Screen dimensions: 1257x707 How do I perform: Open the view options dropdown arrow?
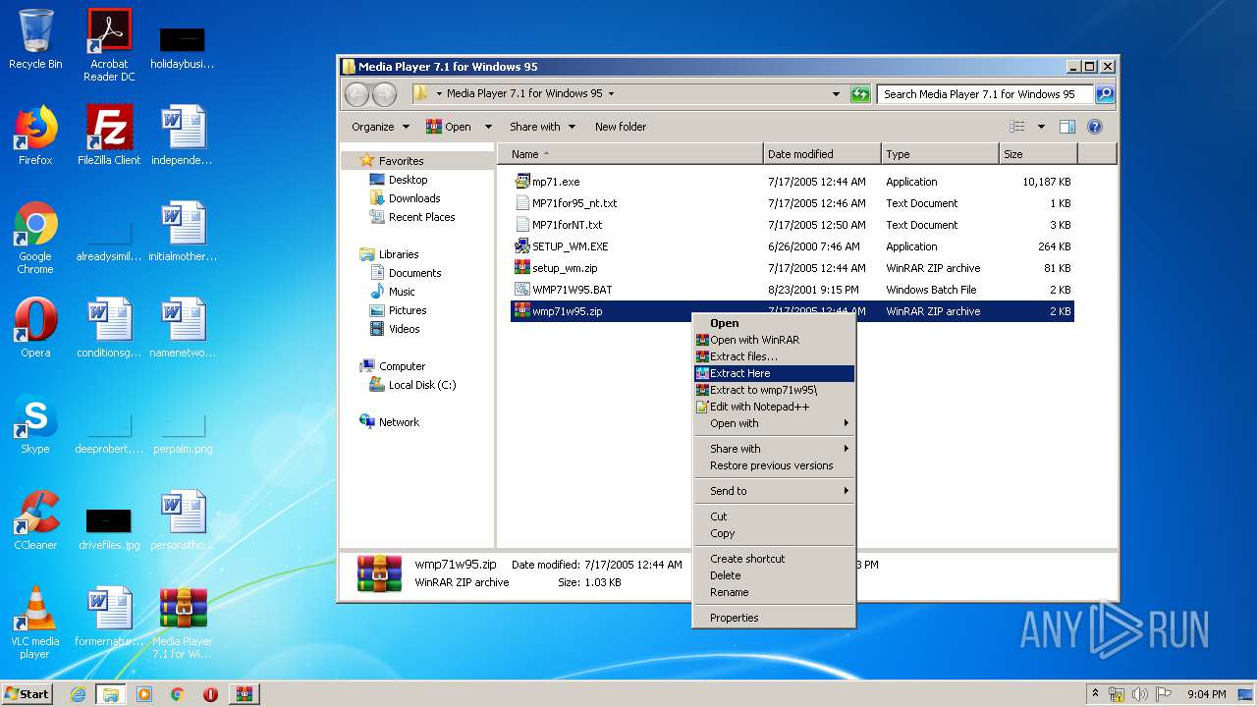tap(1041, 127)
